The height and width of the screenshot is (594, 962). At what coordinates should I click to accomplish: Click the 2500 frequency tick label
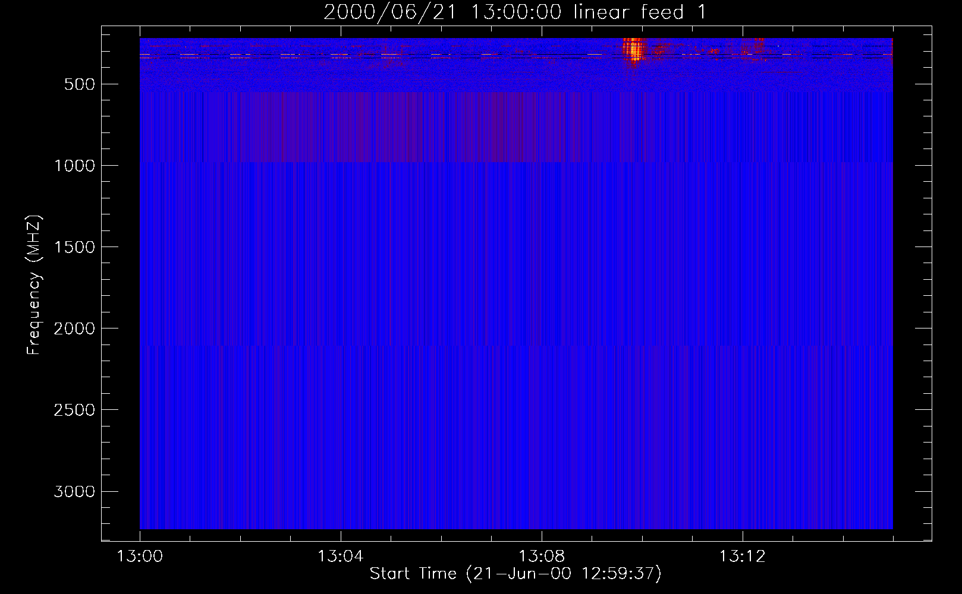tap(74, 410)
